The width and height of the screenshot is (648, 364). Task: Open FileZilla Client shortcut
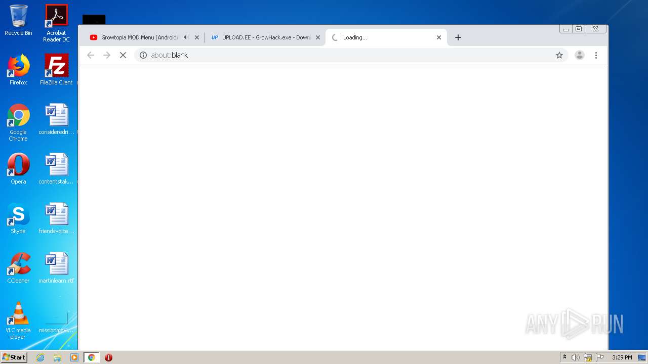point(56,70)
